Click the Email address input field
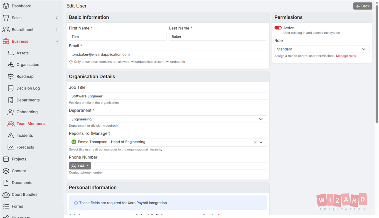Viewport: 379px width, 218px height. click(168, 54)
